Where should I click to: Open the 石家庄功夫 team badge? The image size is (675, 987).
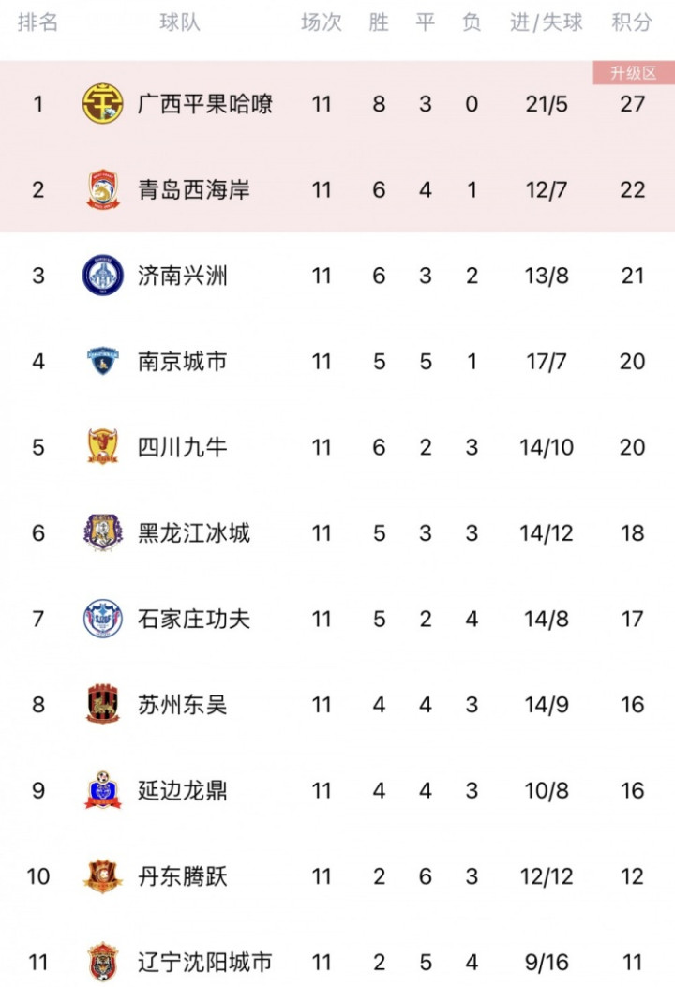(102, 619)
